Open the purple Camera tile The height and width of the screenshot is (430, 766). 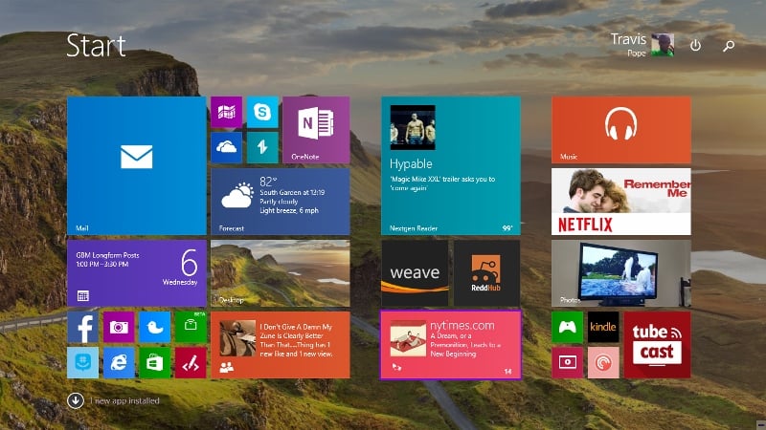(x=119, y=327)
